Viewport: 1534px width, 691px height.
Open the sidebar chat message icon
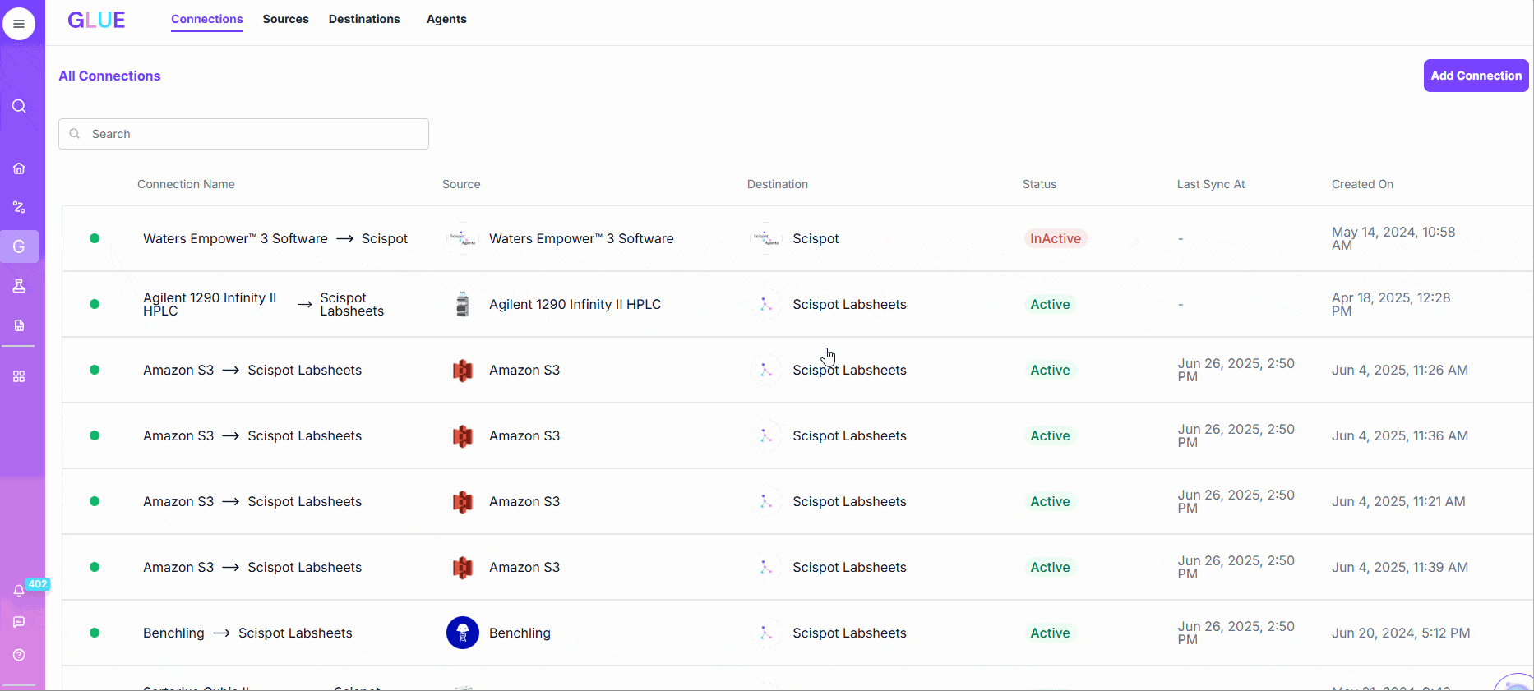(19, 622)
